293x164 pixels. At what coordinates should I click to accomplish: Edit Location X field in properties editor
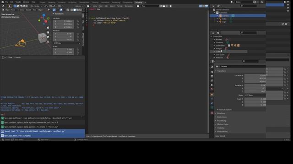(255, 75)
